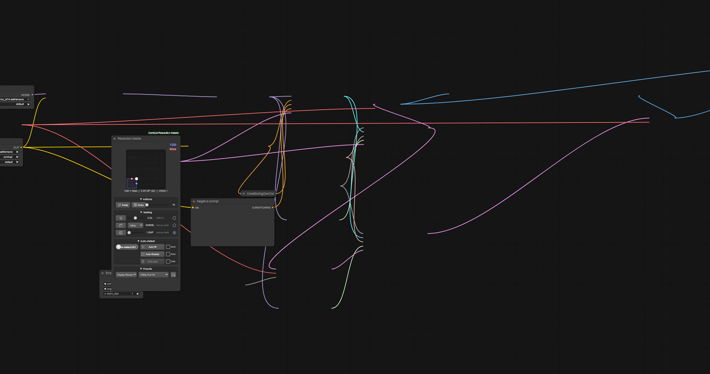Click the blue handle in resolution canvas

pos(137,183)
